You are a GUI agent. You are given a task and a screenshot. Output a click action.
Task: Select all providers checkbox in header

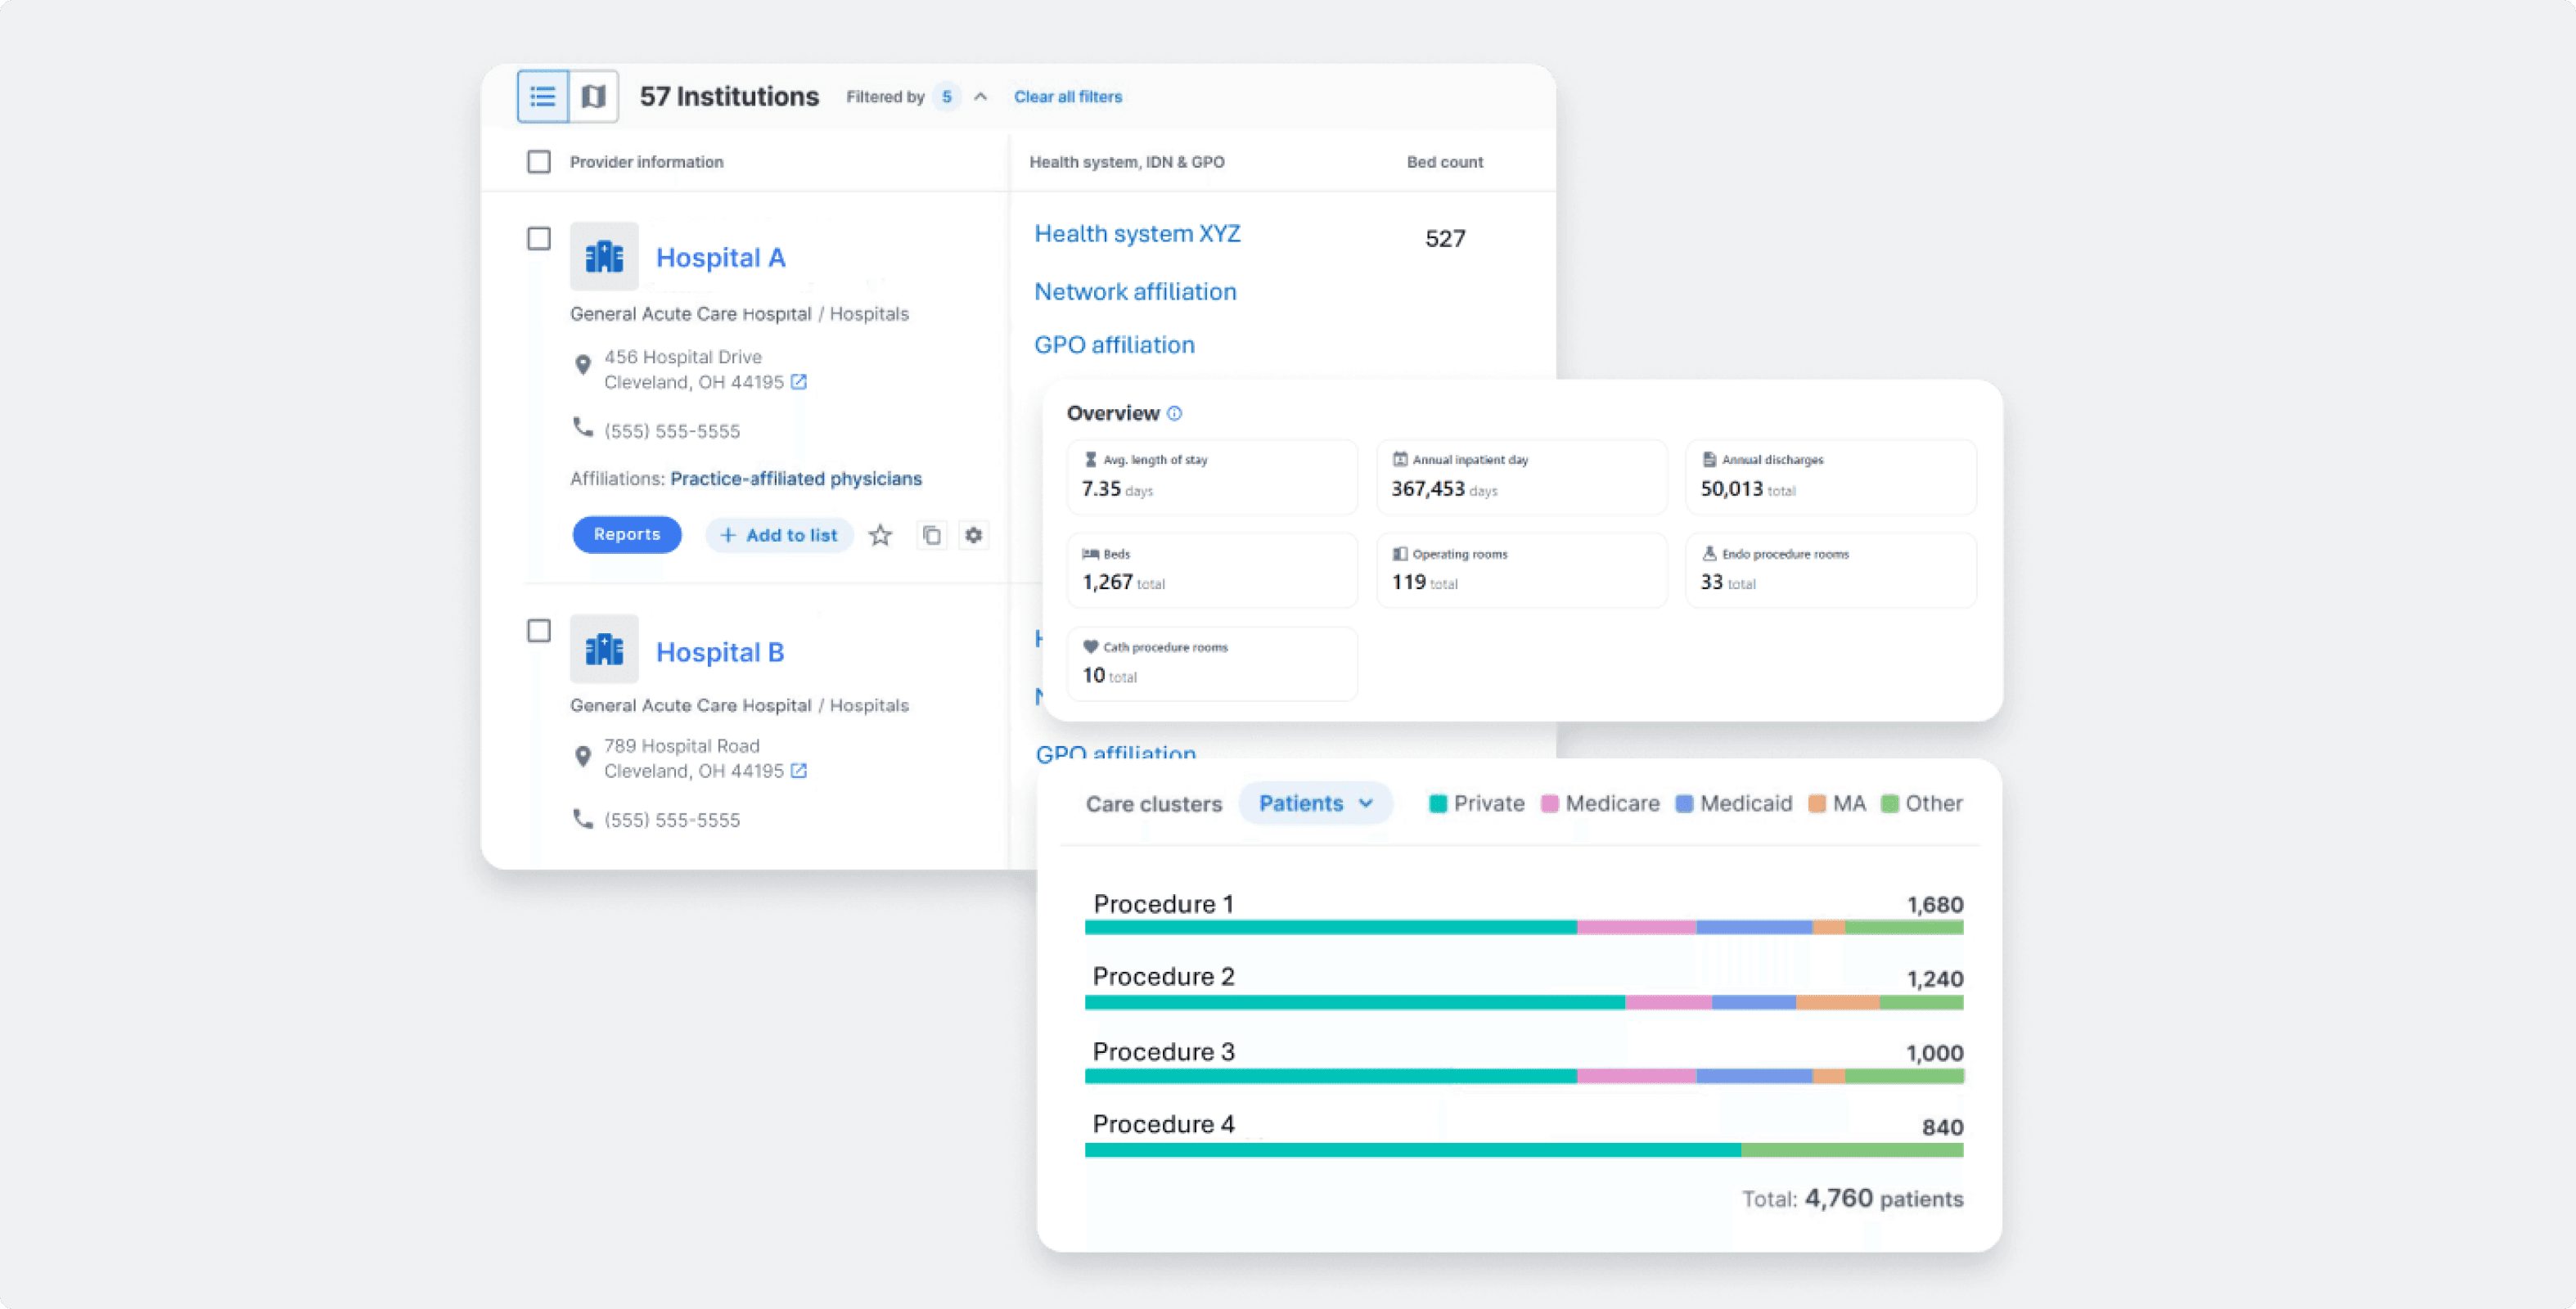[x=539, y=162]
